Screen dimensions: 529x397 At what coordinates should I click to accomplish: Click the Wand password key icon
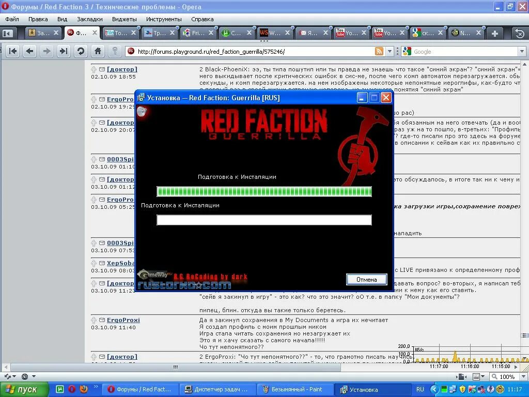(115, 51)
